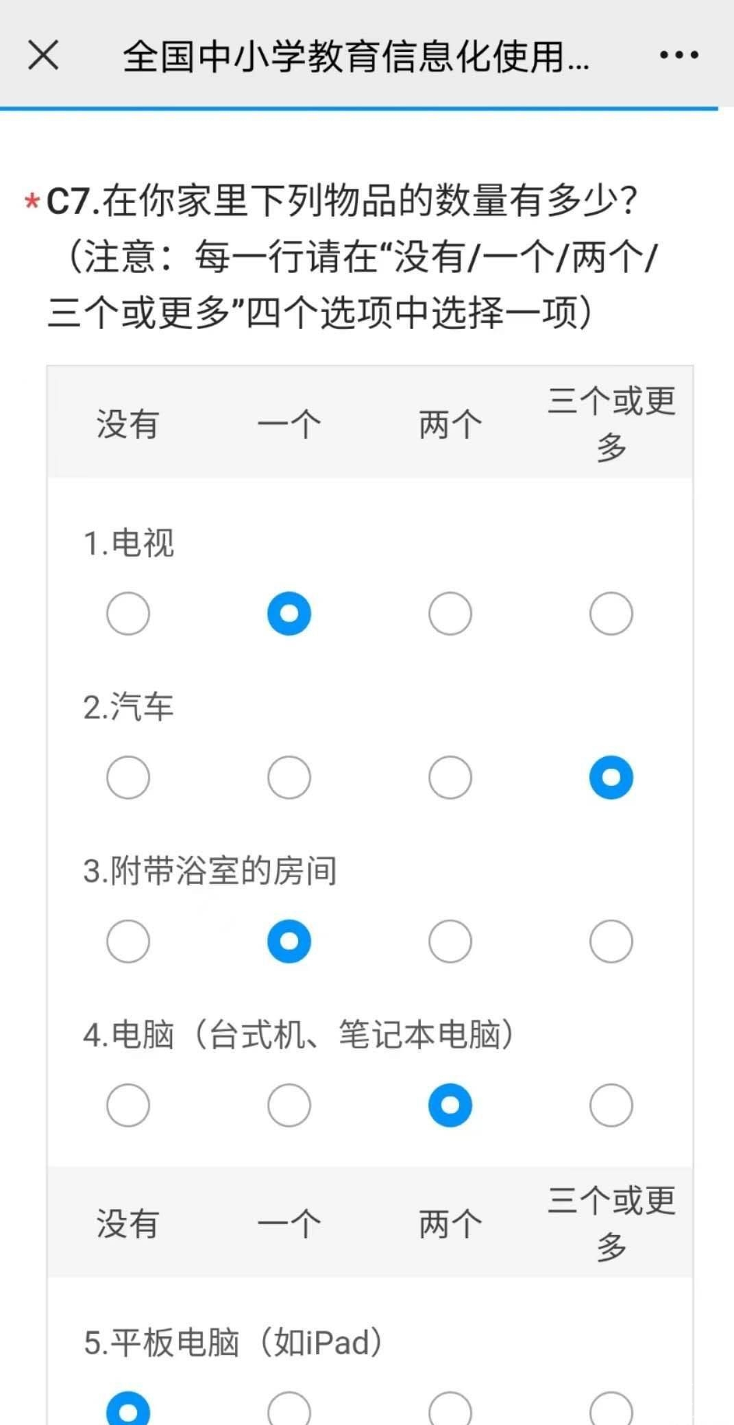Select 没有 for 2.汽车
Screen dimensions: 734x1425
[128, 777]
